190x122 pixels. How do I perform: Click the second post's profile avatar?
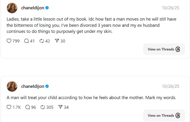tap(12, 86)
